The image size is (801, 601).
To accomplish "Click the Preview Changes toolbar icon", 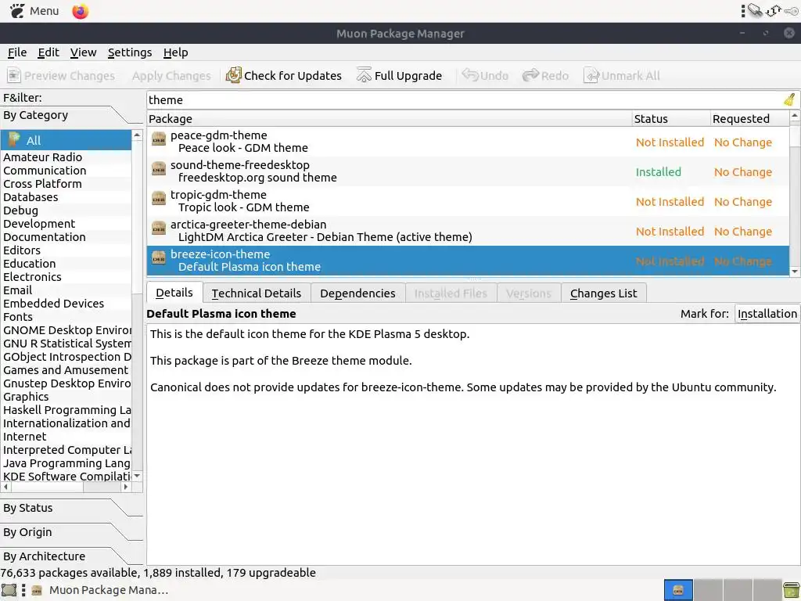I will point(14,76).
